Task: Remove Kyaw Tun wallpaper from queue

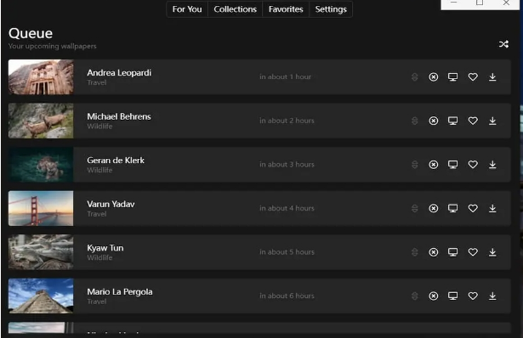Action: click(x=433, y=252)
